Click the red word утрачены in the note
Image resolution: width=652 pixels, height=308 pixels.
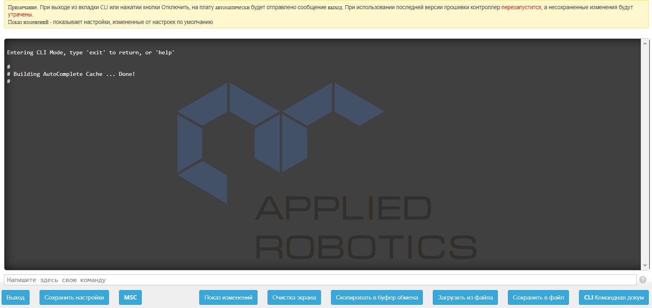click(20, 15)
